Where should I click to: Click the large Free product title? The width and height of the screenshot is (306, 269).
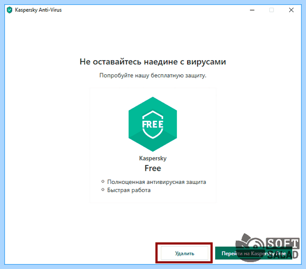click(x=153, y=168)
